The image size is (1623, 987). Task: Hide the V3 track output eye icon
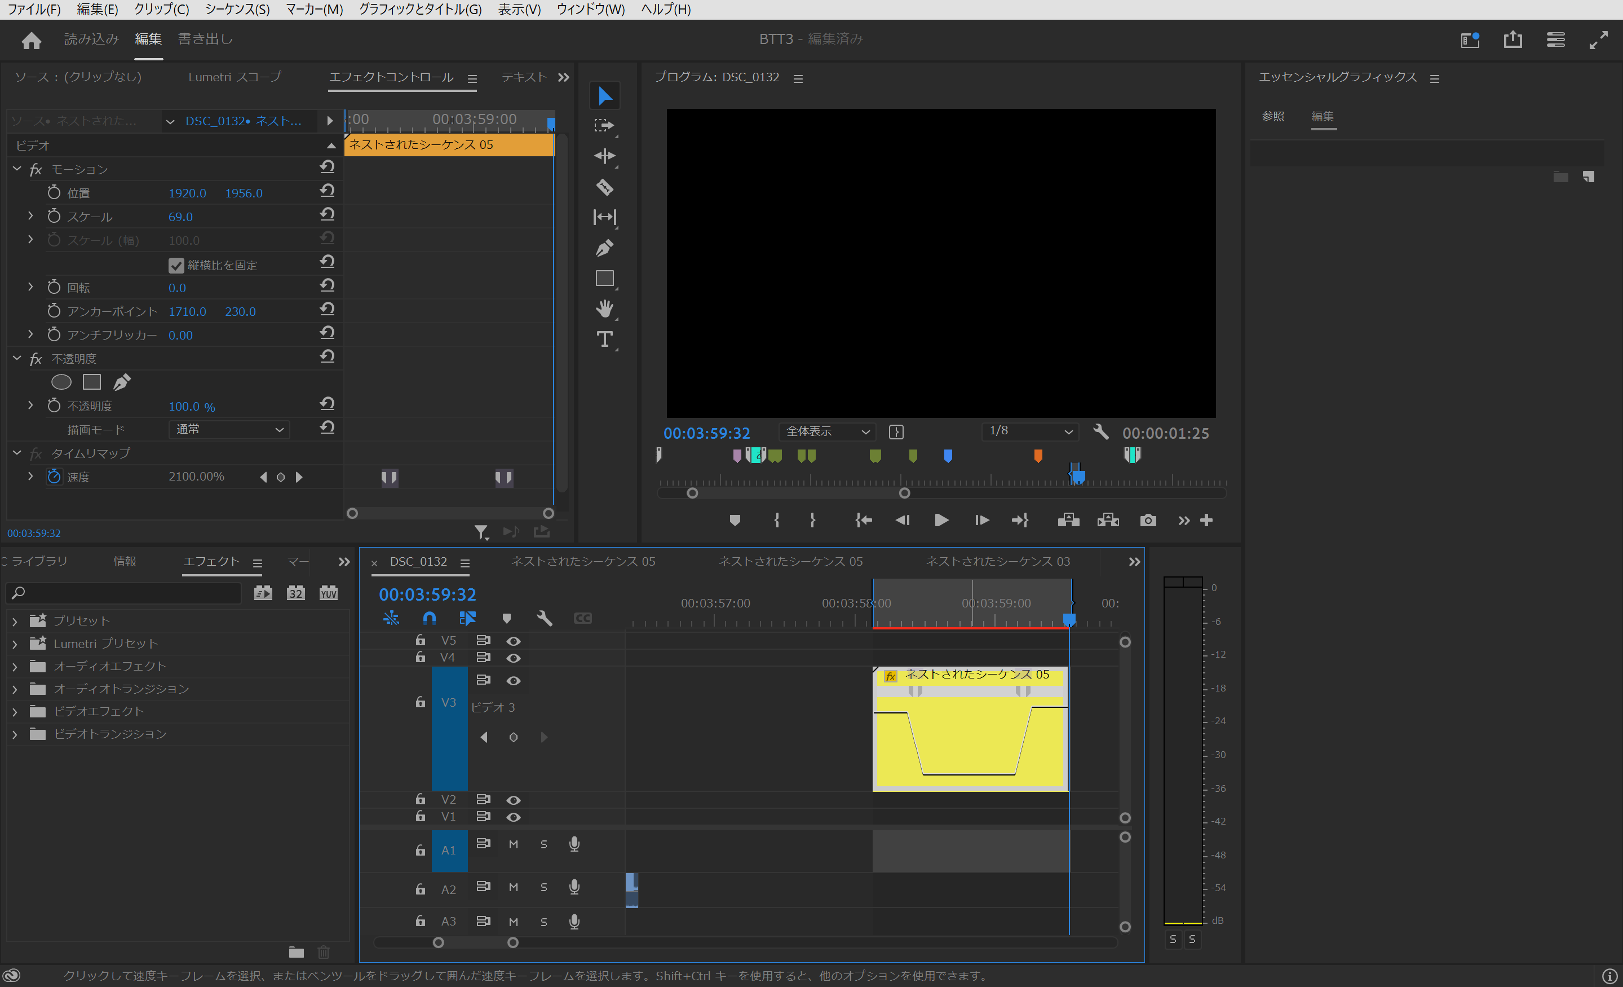[514, 680]
